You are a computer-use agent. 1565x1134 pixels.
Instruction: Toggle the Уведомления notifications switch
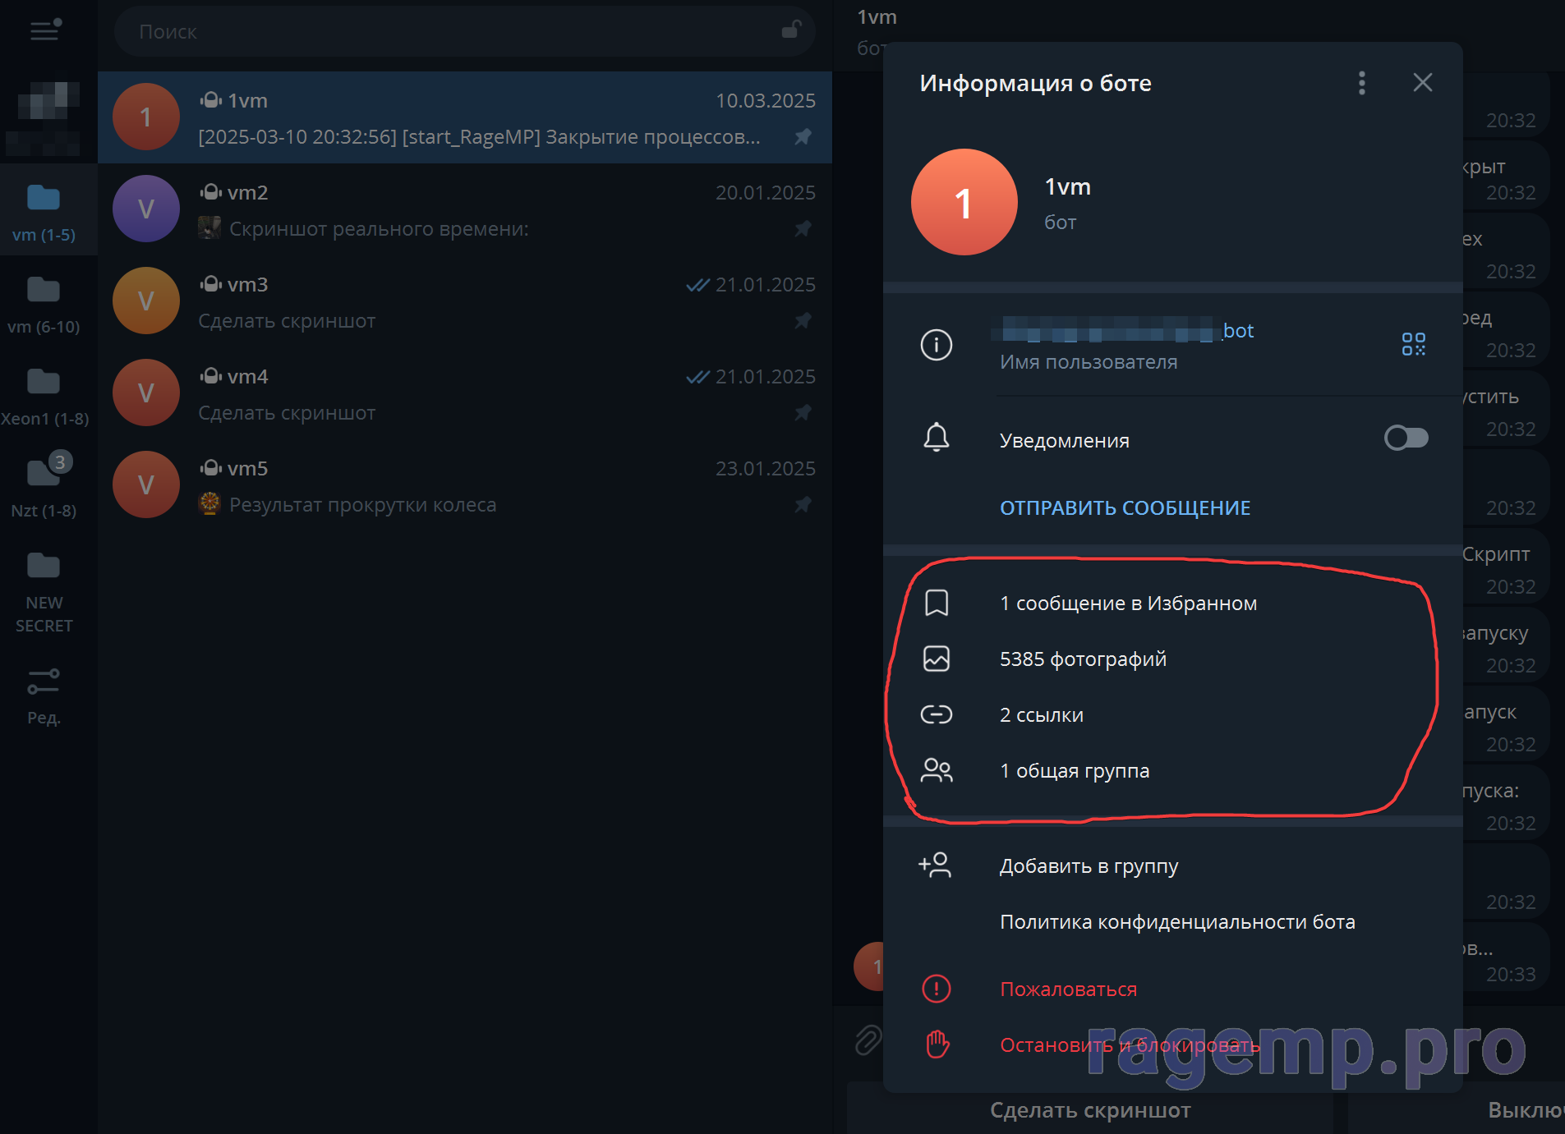pyautogui.click(x=1406, y=438)
